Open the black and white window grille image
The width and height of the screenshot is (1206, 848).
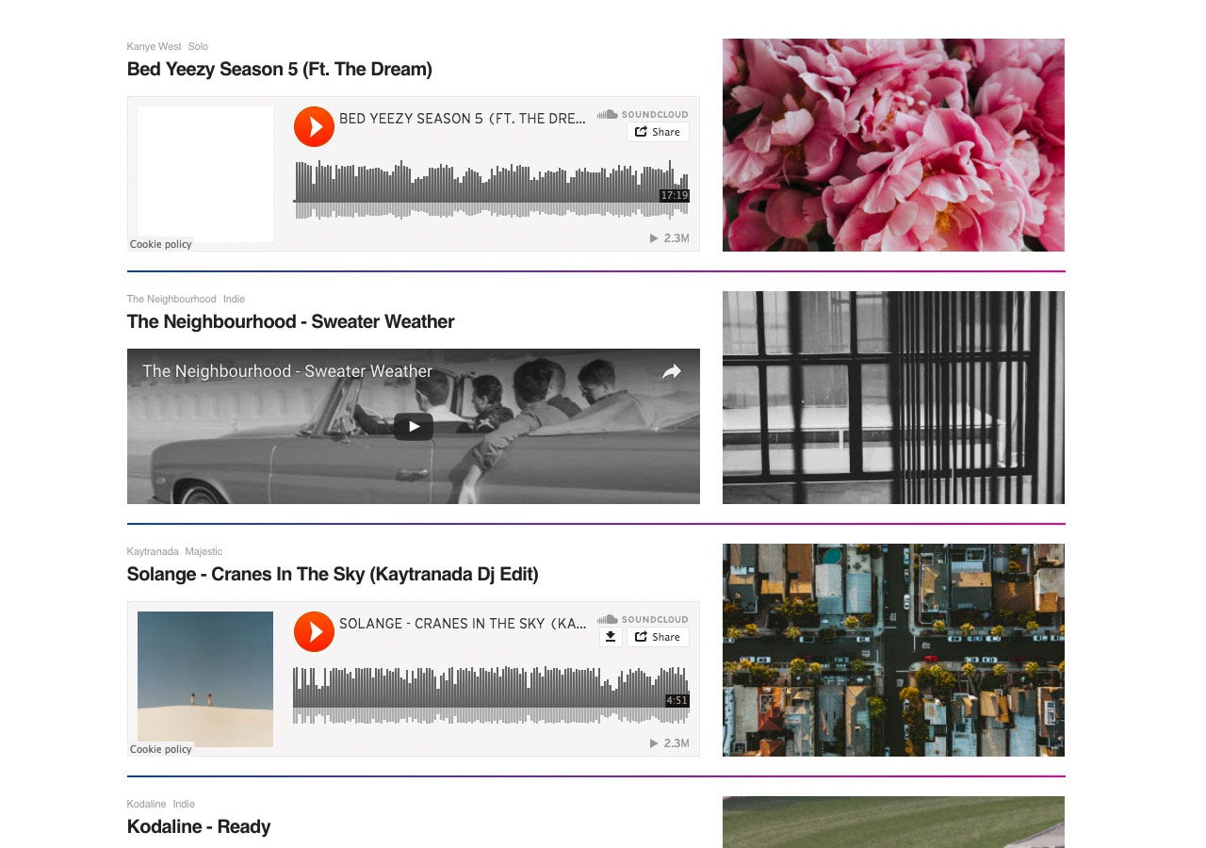[x=893, y=398]
